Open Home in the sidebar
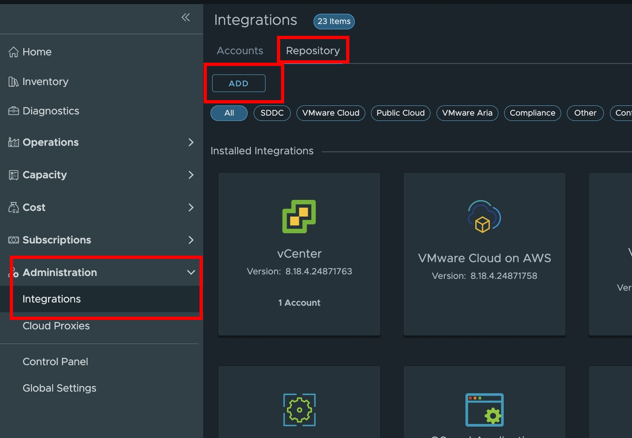632x438 pixels. pos(37,52)
